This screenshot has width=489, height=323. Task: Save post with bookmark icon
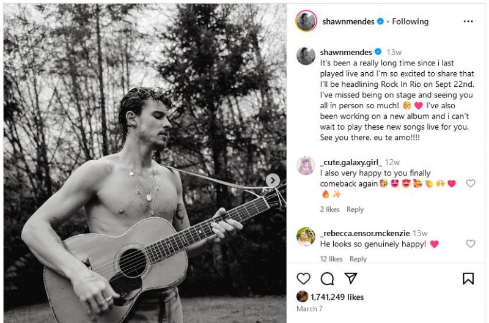point(468,279)
